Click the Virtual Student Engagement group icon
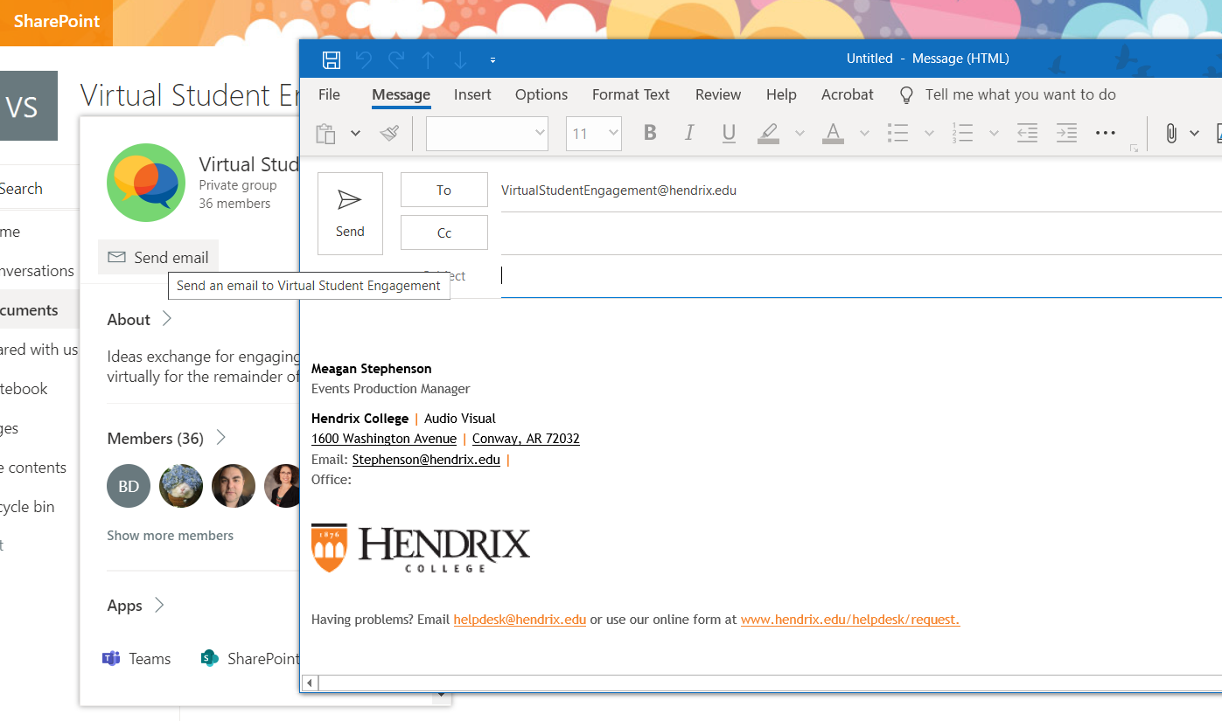 [146, 183]
